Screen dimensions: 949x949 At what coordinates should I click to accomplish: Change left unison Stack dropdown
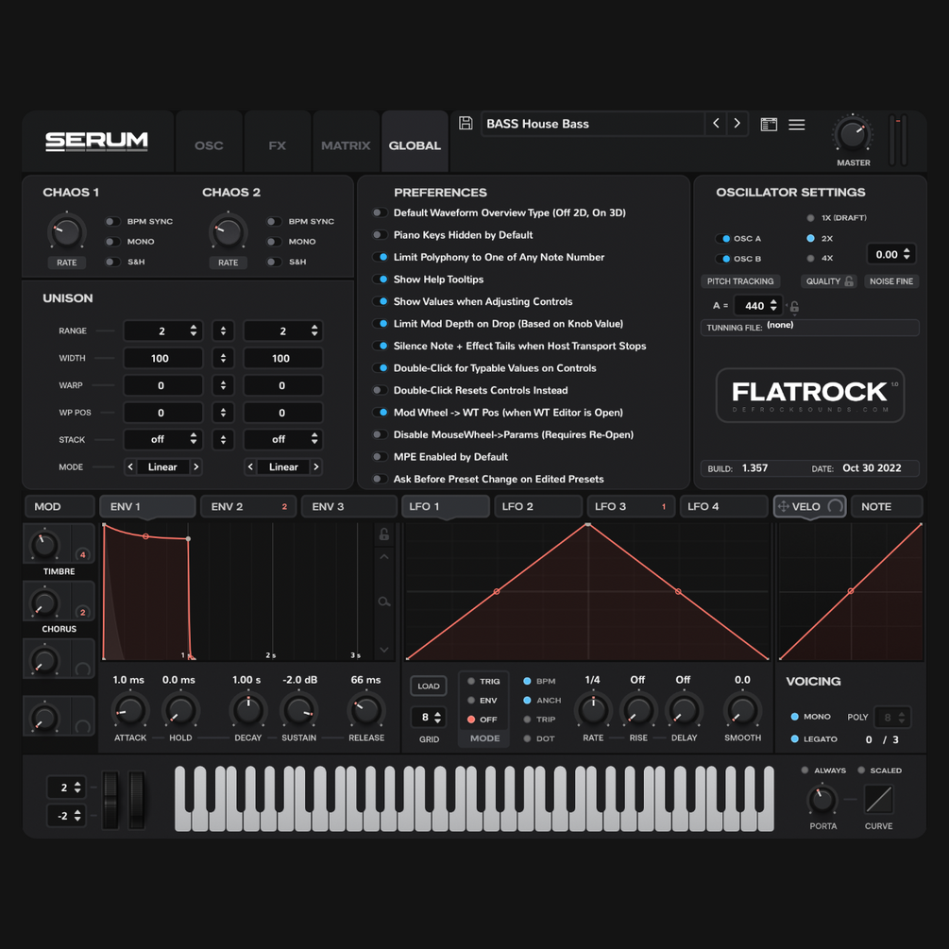pyautogui.click(x=162, y=439)
